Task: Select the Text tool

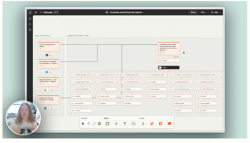Action: [125, 123]
